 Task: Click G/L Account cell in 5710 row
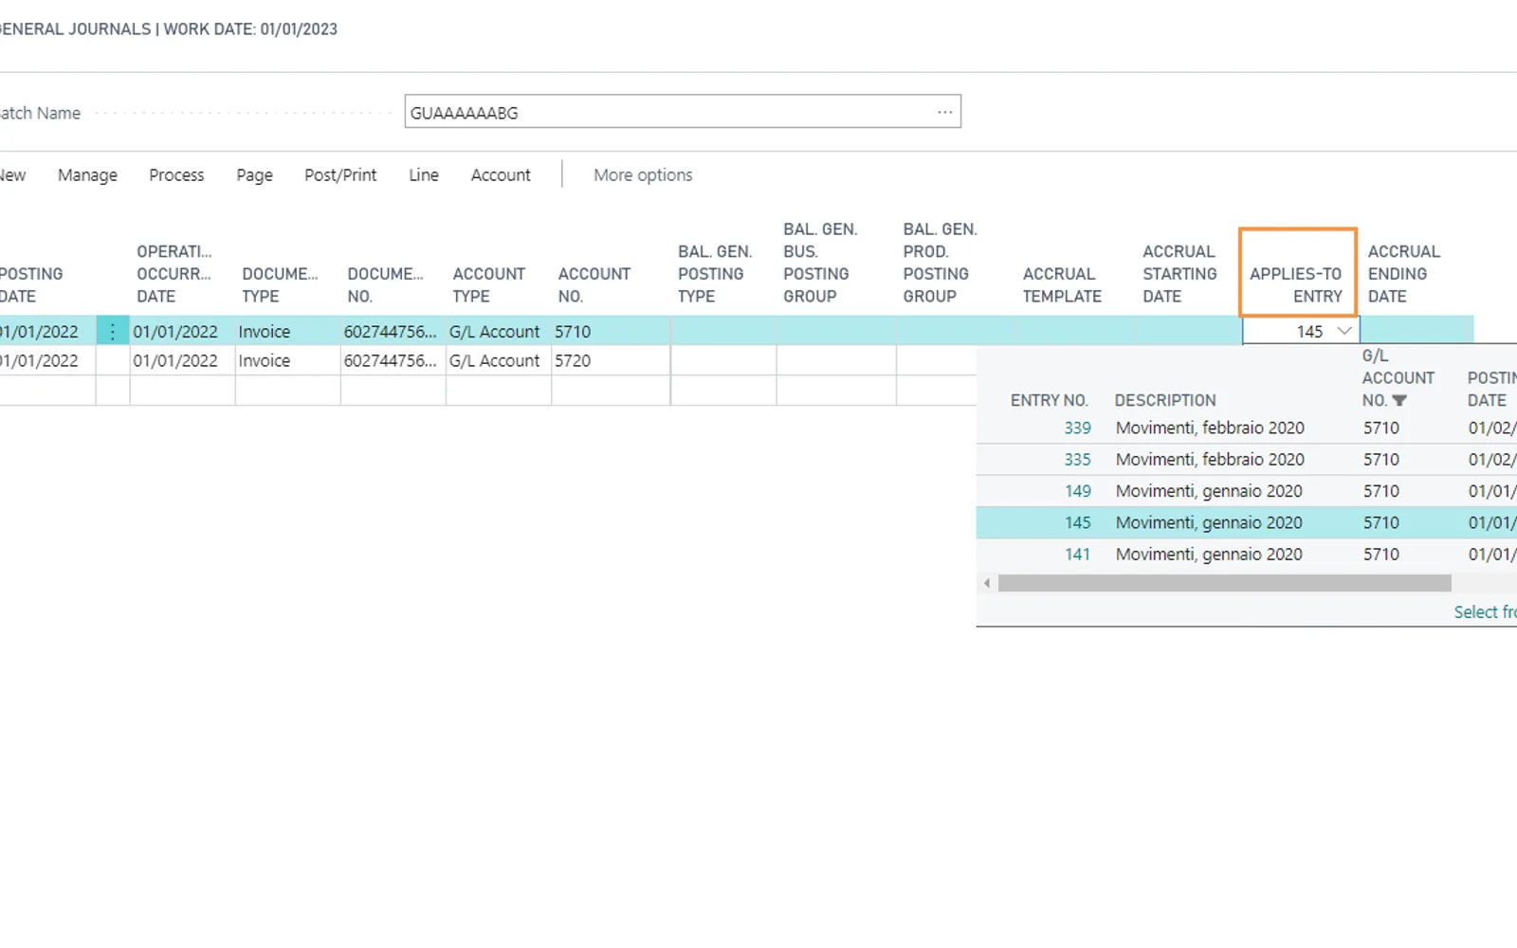click(x=498, y=331)
